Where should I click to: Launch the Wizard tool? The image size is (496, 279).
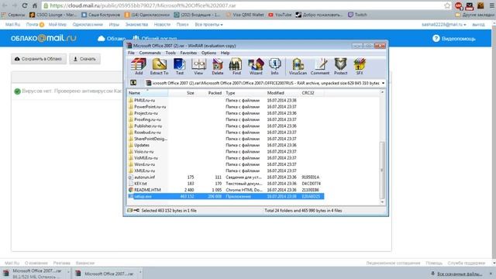256,67
